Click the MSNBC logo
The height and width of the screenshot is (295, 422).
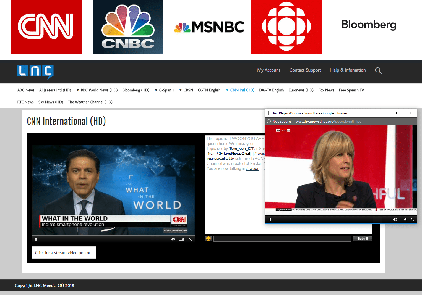pyautogui.click(x=209, y=27)
